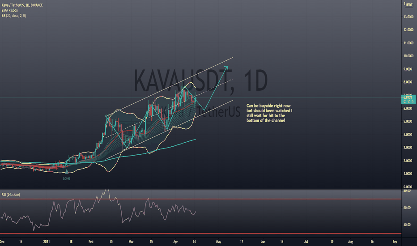The height and width of the screenshot is (246, 417).
Task: Select the RSI (14, close) indicator label
Action: [x=11, y=195]
